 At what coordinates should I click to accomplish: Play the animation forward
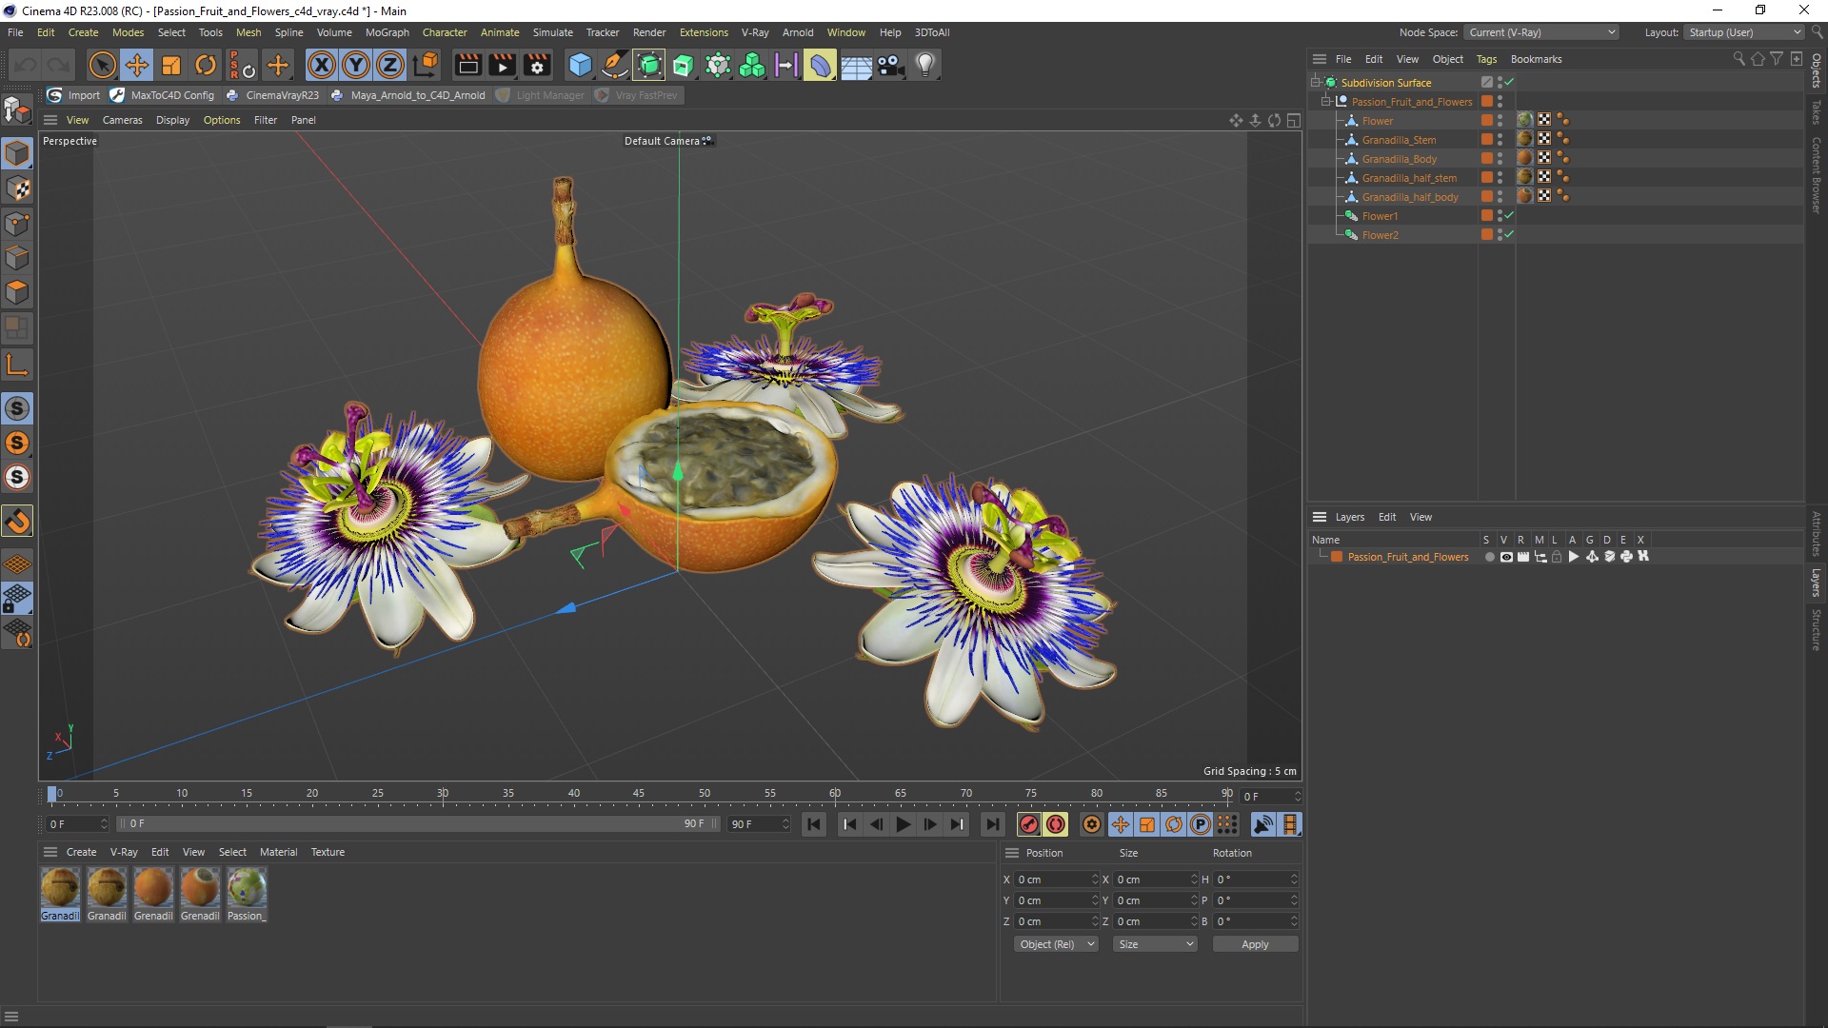point(903,824)
